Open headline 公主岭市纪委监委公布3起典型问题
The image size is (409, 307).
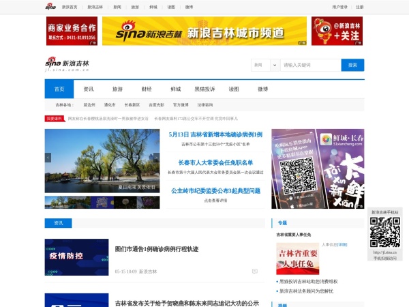pyautogui.click(x=215, y=191)
